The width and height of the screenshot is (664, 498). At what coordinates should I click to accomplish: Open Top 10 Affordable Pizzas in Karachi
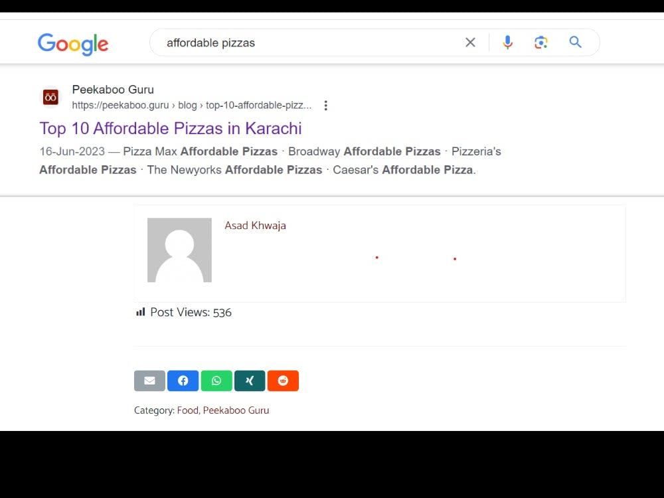point(170,128)
